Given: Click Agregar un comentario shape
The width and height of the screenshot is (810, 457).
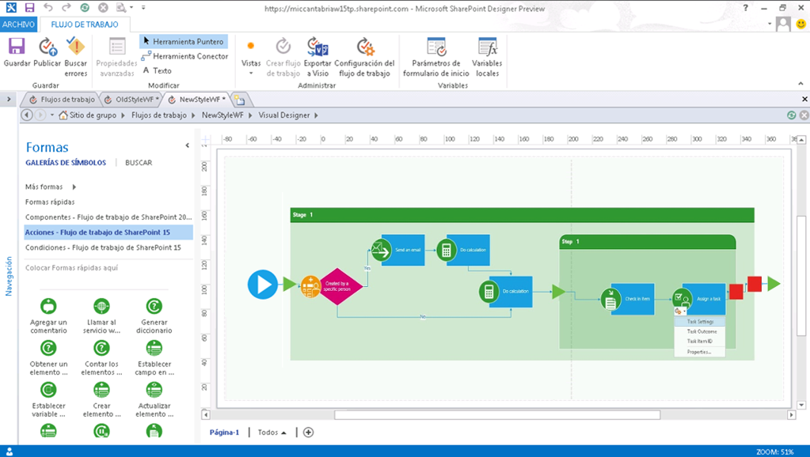Looking at the screenshot, I should click(x=48, y=315).
